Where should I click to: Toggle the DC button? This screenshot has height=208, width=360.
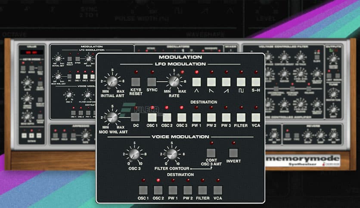tap(135, 117)
